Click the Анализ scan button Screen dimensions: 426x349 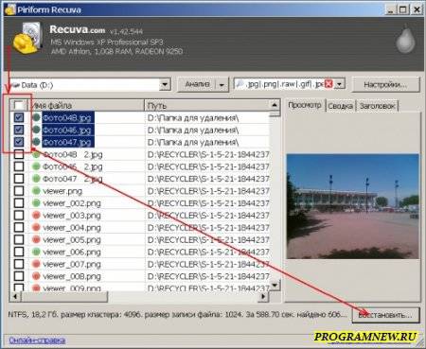[197, 84]
